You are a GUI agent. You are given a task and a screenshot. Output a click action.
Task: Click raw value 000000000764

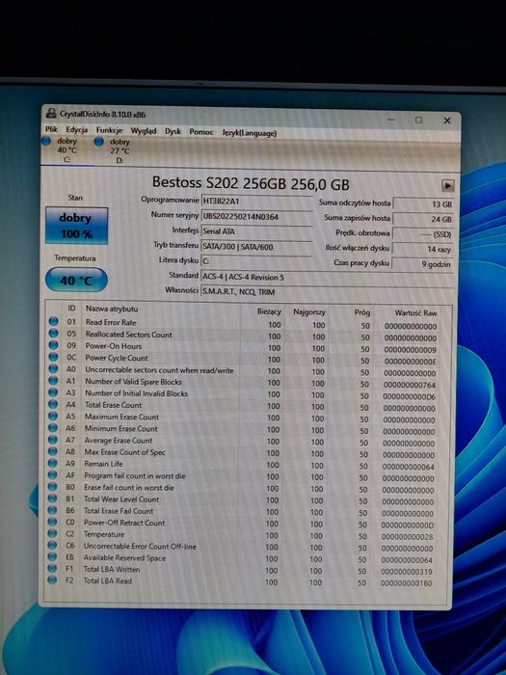(410, 385)
